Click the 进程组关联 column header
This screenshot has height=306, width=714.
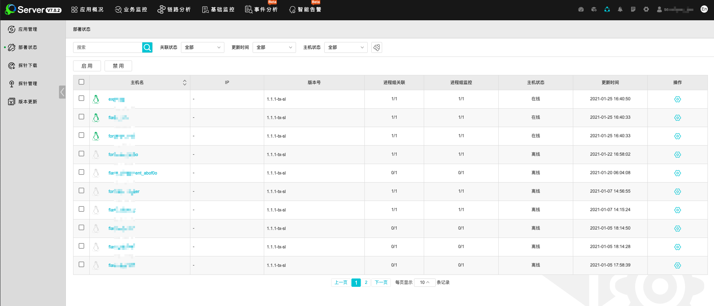394,83
